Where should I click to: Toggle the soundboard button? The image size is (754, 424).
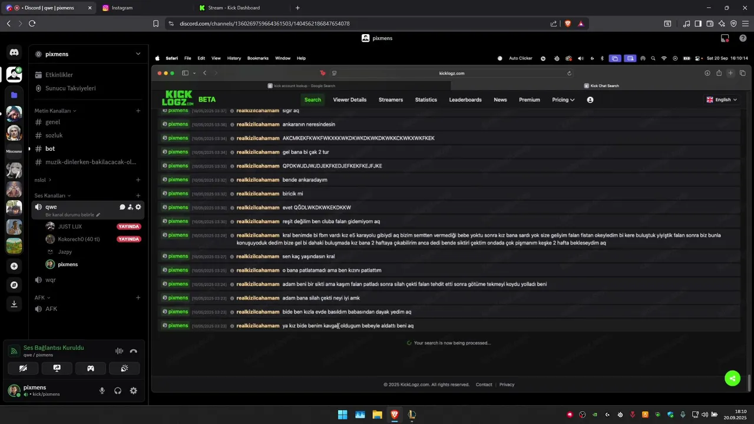[x=124, y=369]
